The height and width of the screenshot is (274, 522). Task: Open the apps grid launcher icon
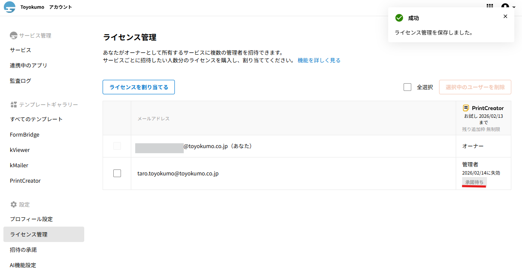click(490, 6)
